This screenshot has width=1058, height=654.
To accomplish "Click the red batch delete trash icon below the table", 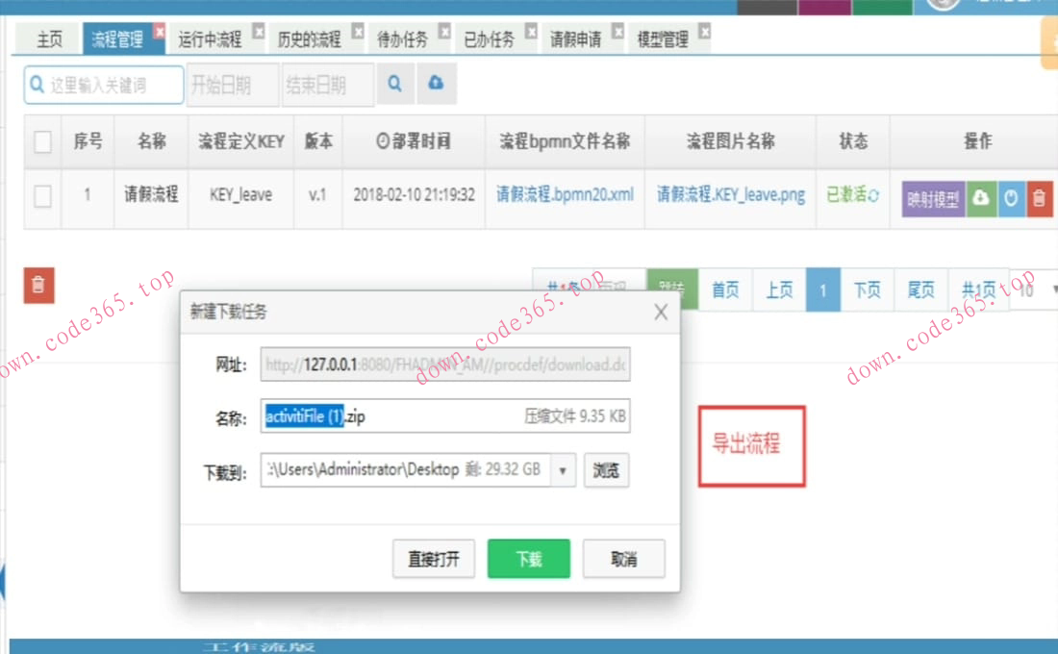I will click(38, 286).
